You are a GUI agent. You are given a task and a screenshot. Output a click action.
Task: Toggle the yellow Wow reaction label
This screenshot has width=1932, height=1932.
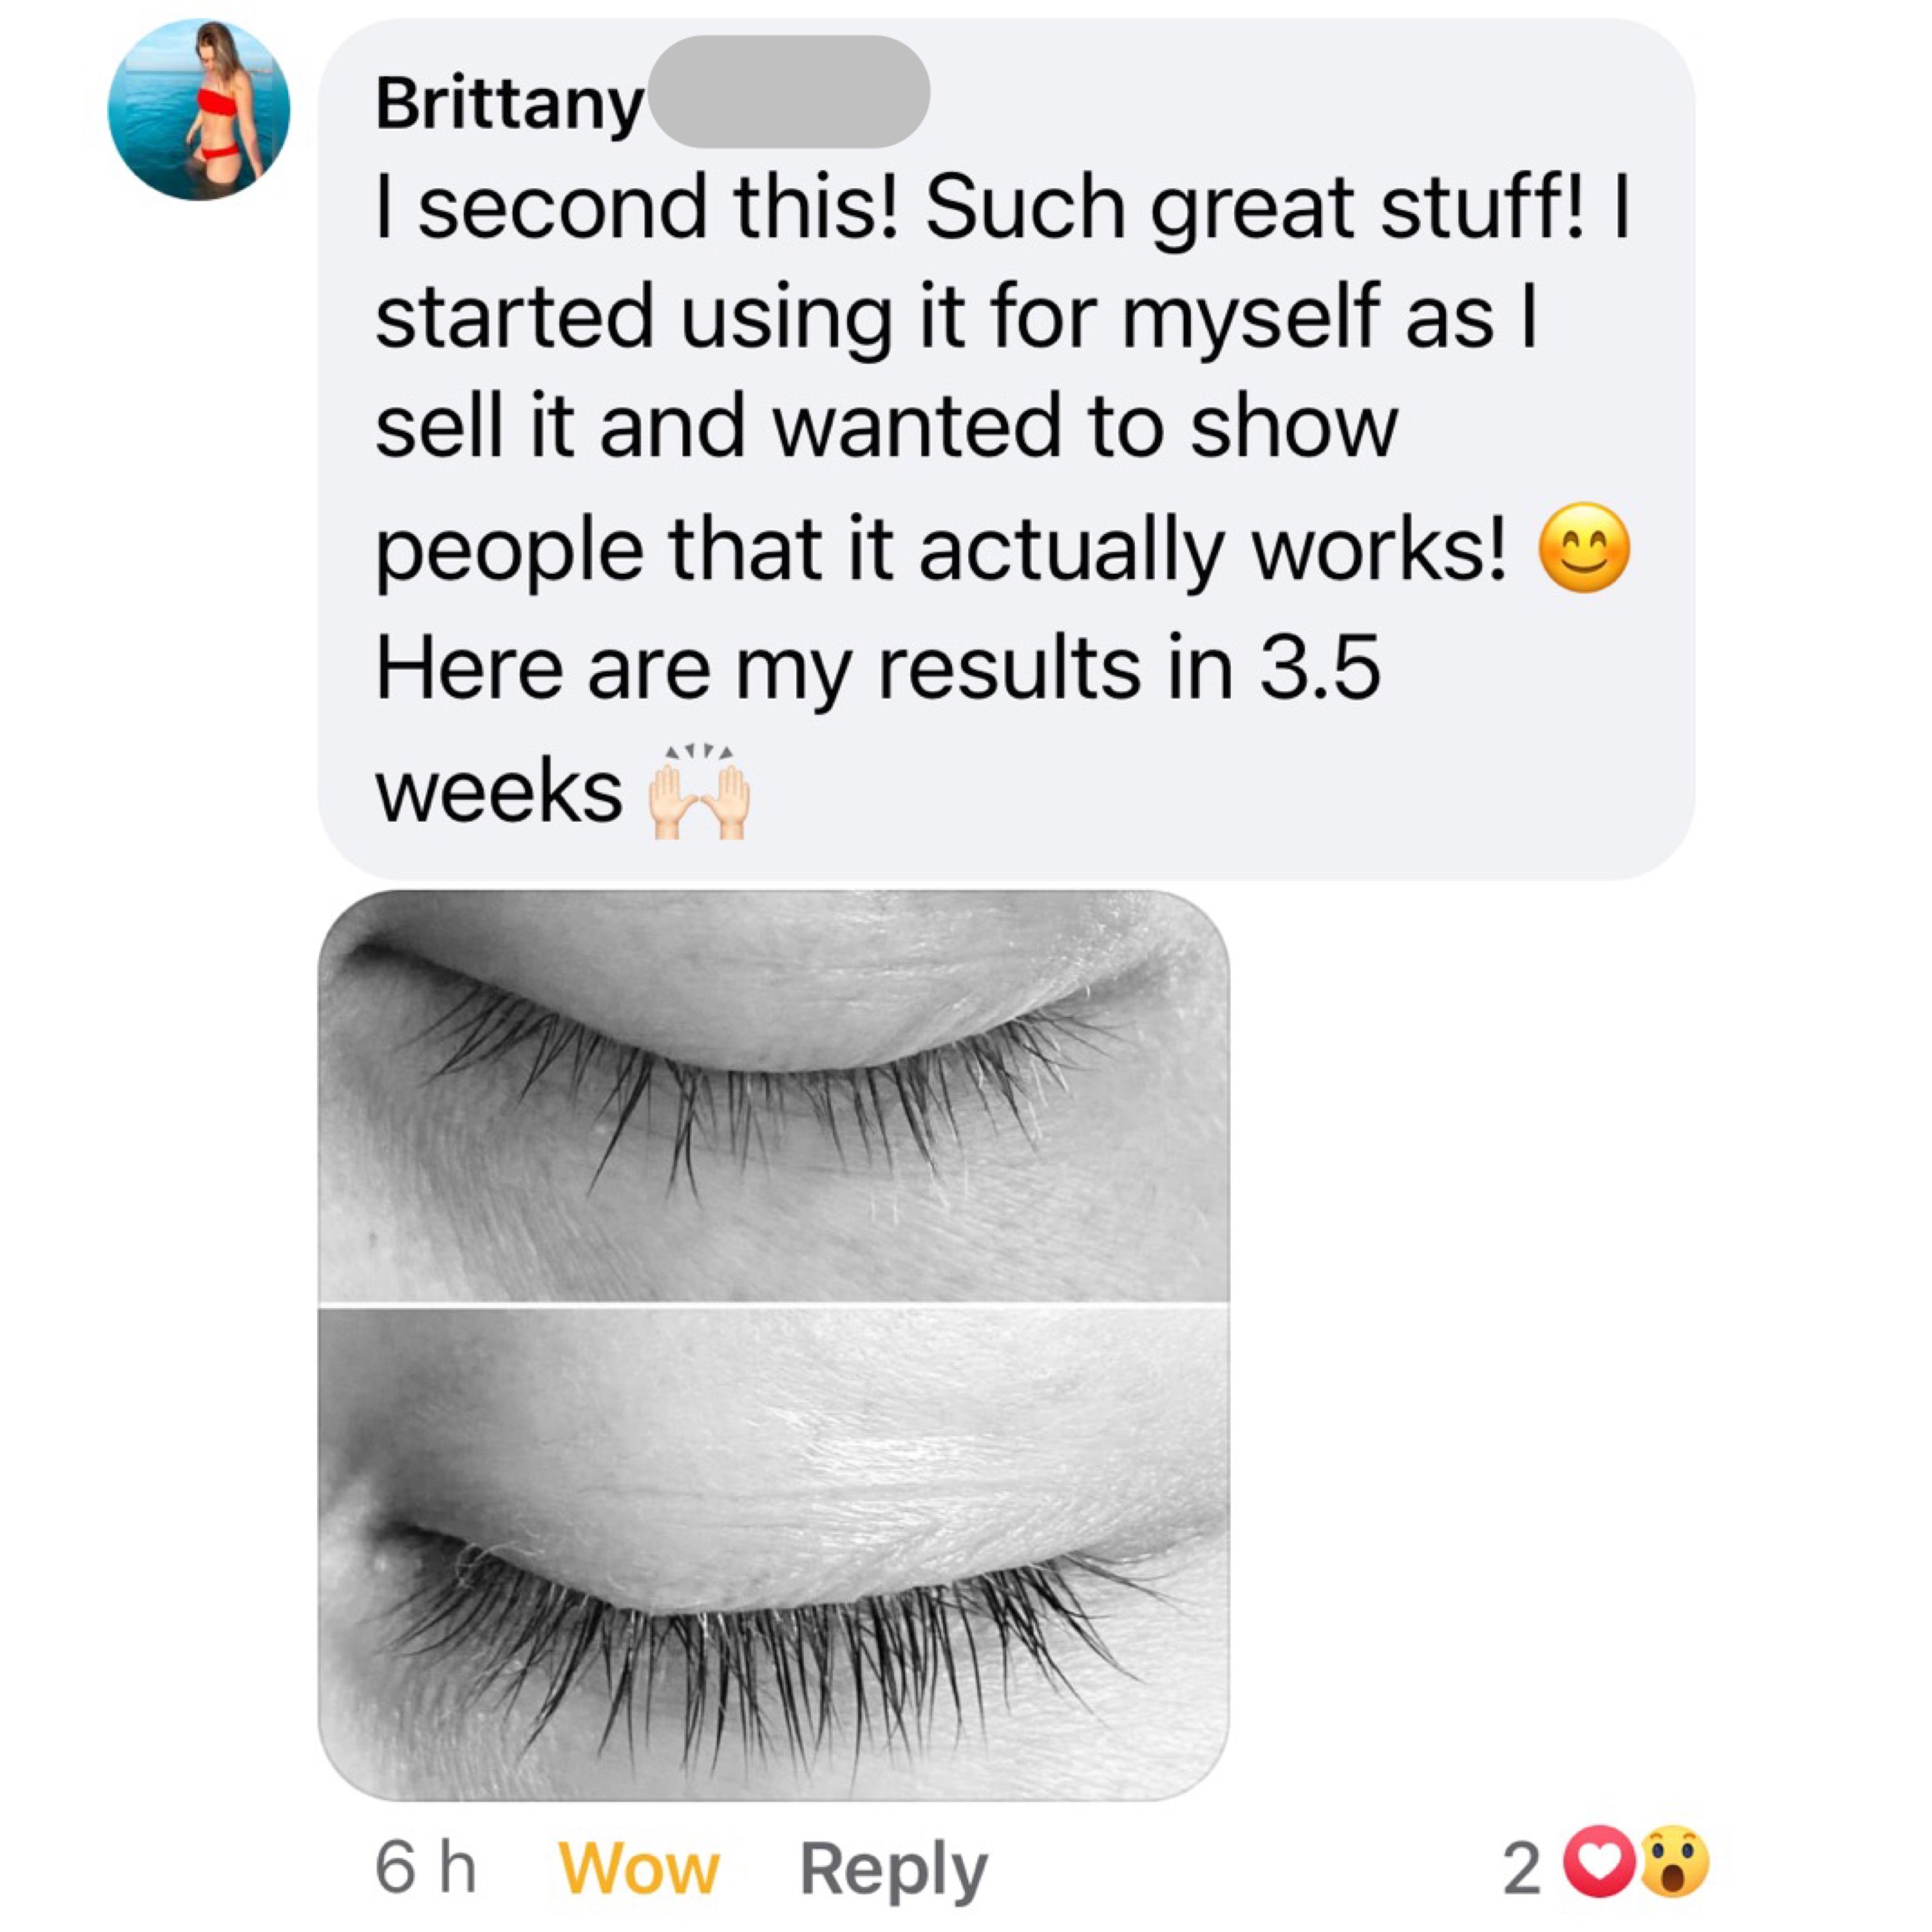pyautogui.click(x=638, y=1868)
